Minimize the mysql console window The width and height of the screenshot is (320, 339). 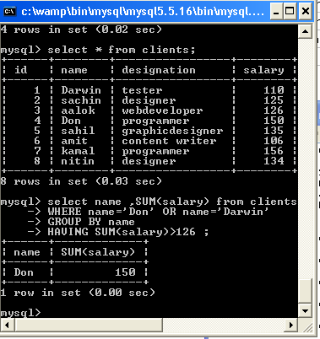[x=276, y=12]
